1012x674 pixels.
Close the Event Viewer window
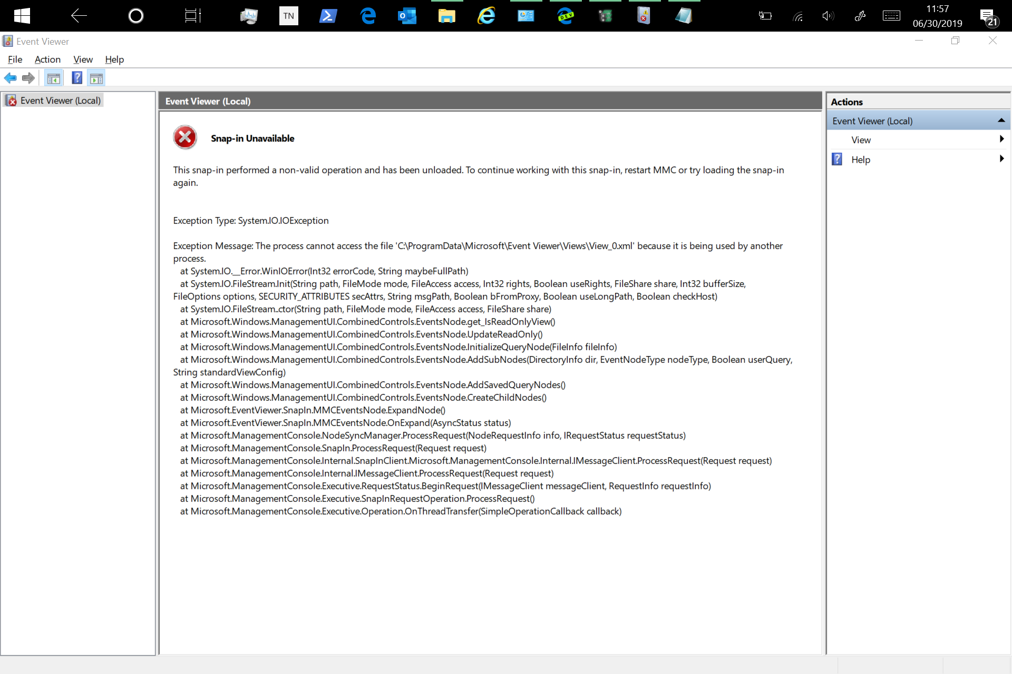(992, 41)
